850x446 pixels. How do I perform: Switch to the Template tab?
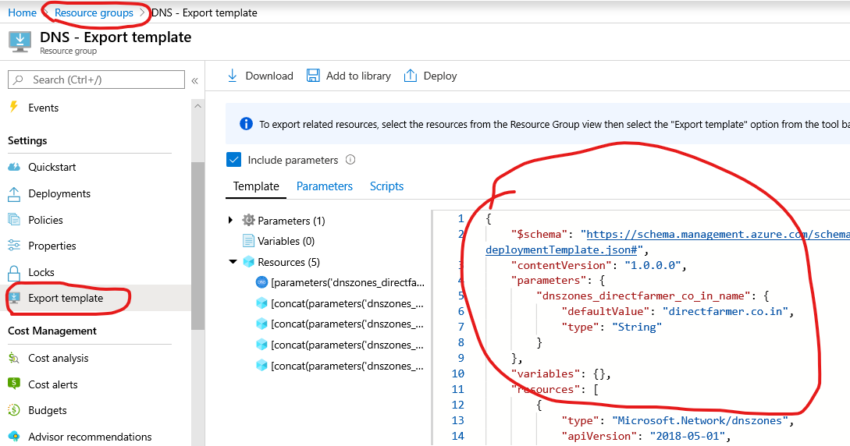click(x=256, y=186)
